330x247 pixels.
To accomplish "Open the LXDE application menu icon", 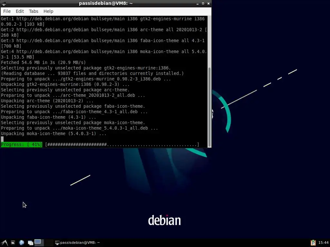I will click(x=4, y=242).
